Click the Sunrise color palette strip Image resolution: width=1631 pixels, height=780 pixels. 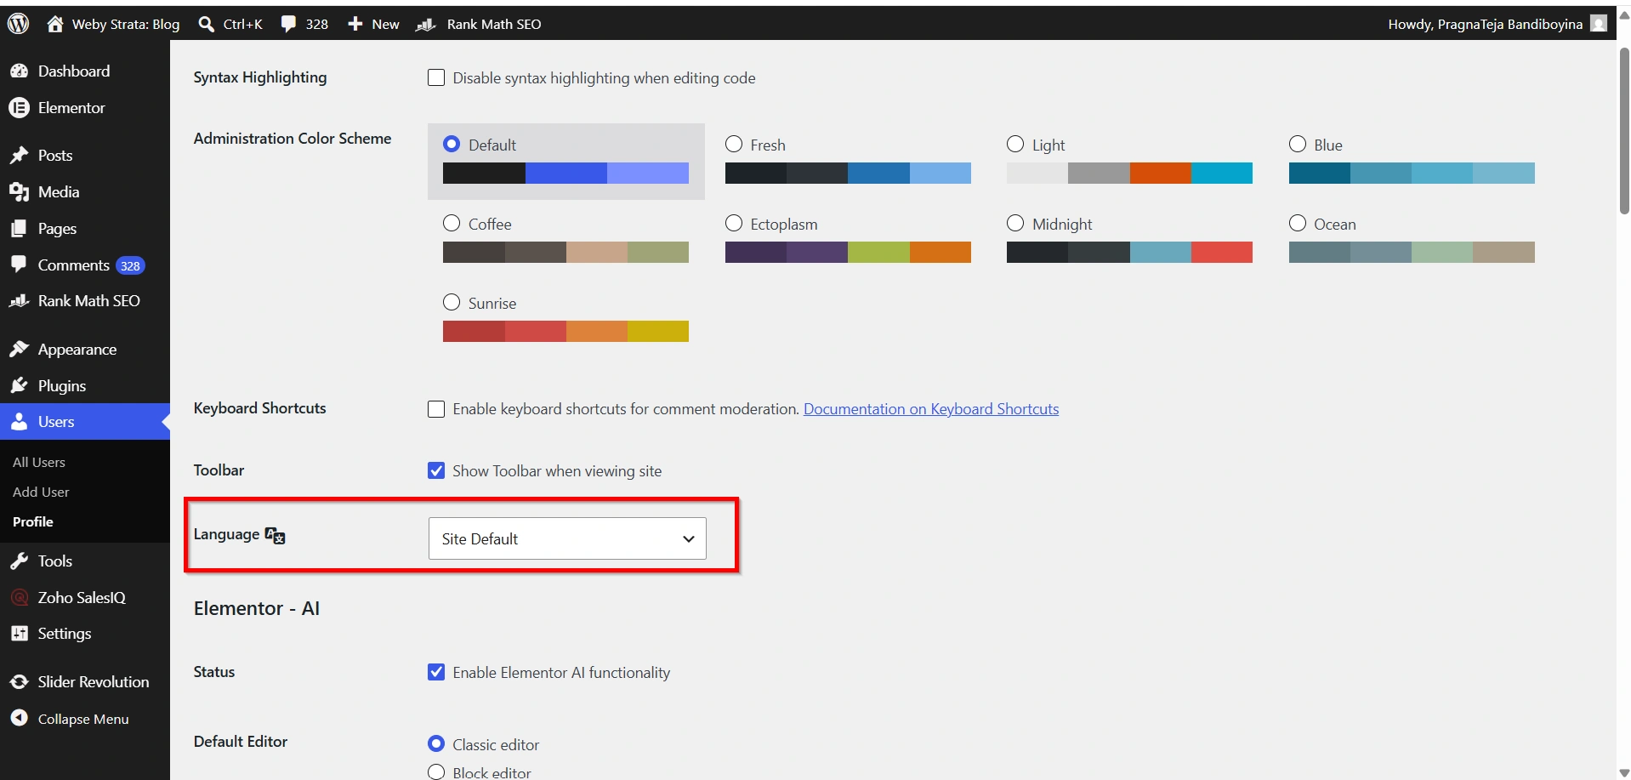(x=565, y=332)
